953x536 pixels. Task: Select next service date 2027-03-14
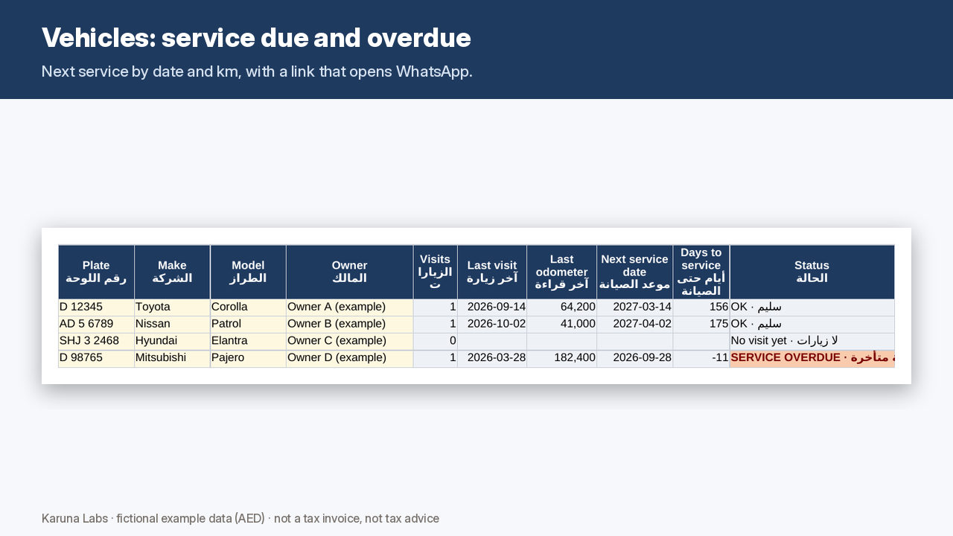(x=634, y=307)
